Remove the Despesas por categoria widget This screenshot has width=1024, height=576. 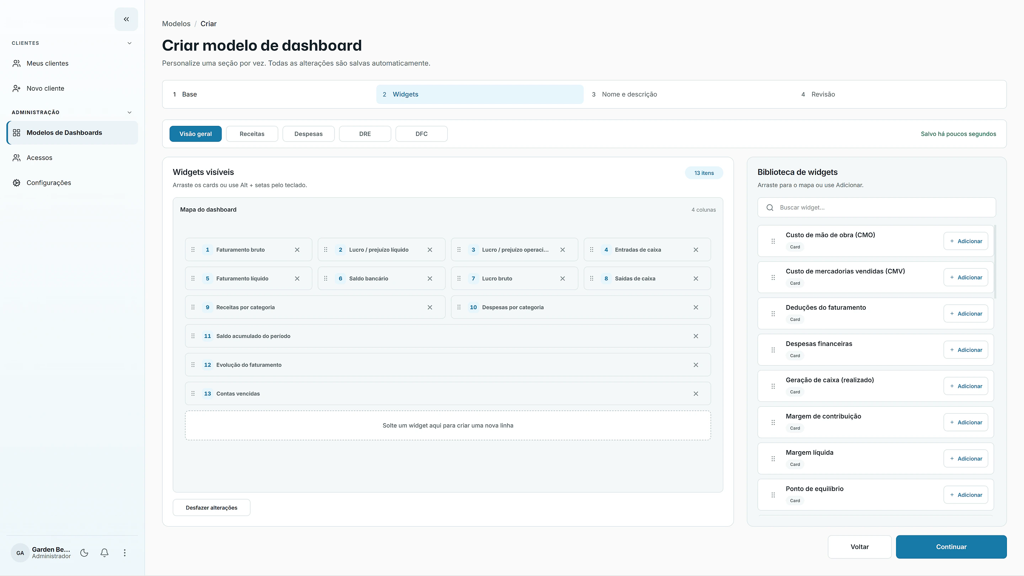click(696, 307)
